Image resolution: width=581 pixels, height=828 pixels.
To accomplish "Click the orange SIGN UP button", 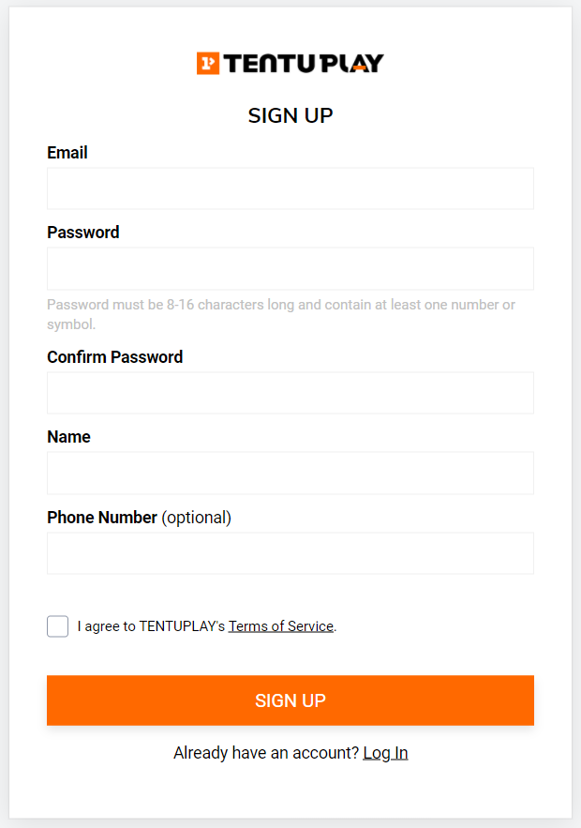I will click(290, 700).
